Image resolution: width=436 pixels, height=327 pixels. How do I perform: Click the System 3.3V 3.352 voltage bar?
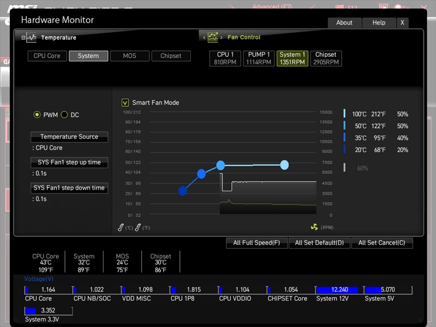(49, 311)
